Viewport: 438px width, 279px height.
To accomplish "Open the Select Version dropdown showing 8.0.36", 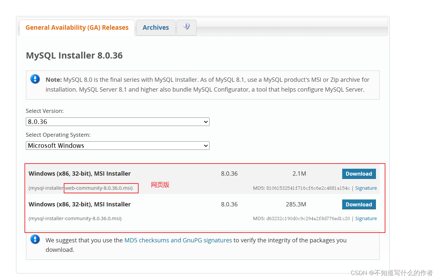I will [x=118, y=122].
